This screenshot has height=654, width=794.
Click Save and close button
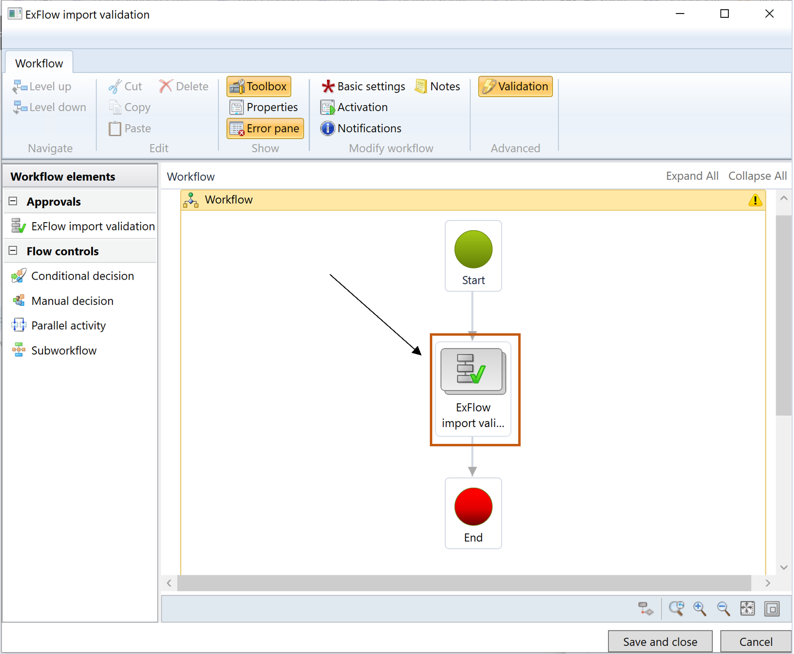660,641
